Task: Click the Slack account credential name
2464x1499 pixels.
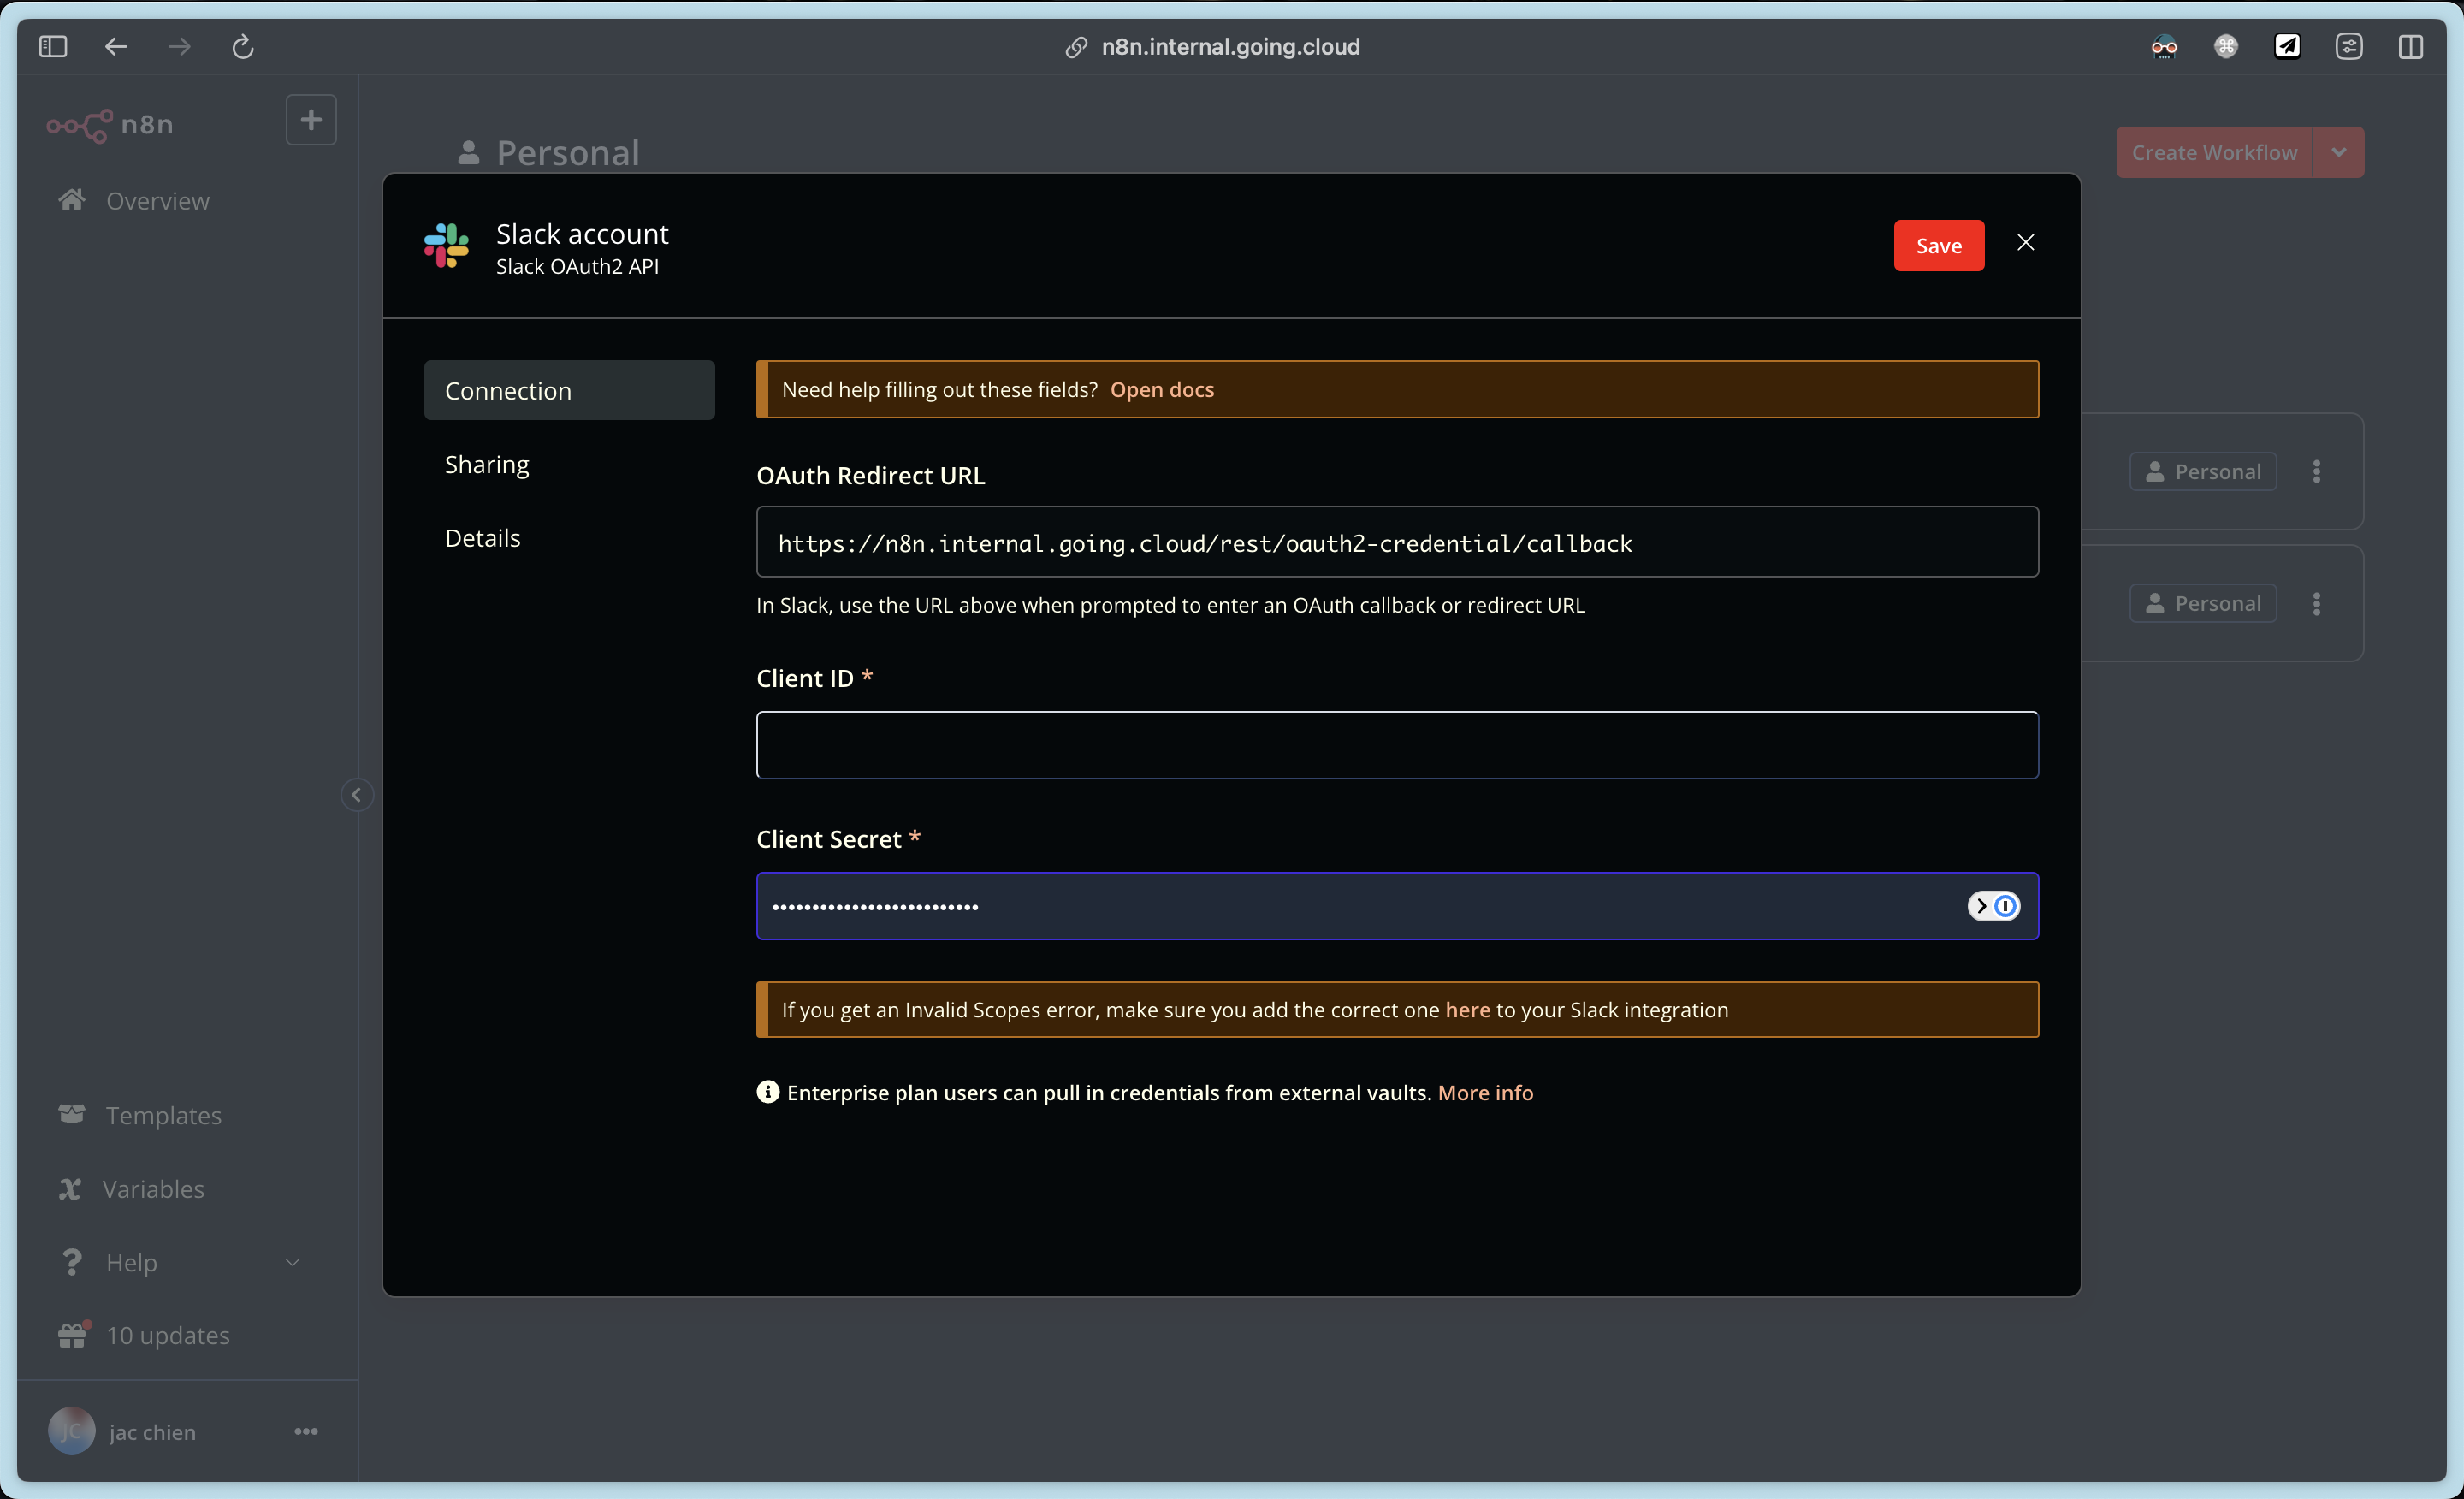Action: pyautogui.click(x=582, y=234)
